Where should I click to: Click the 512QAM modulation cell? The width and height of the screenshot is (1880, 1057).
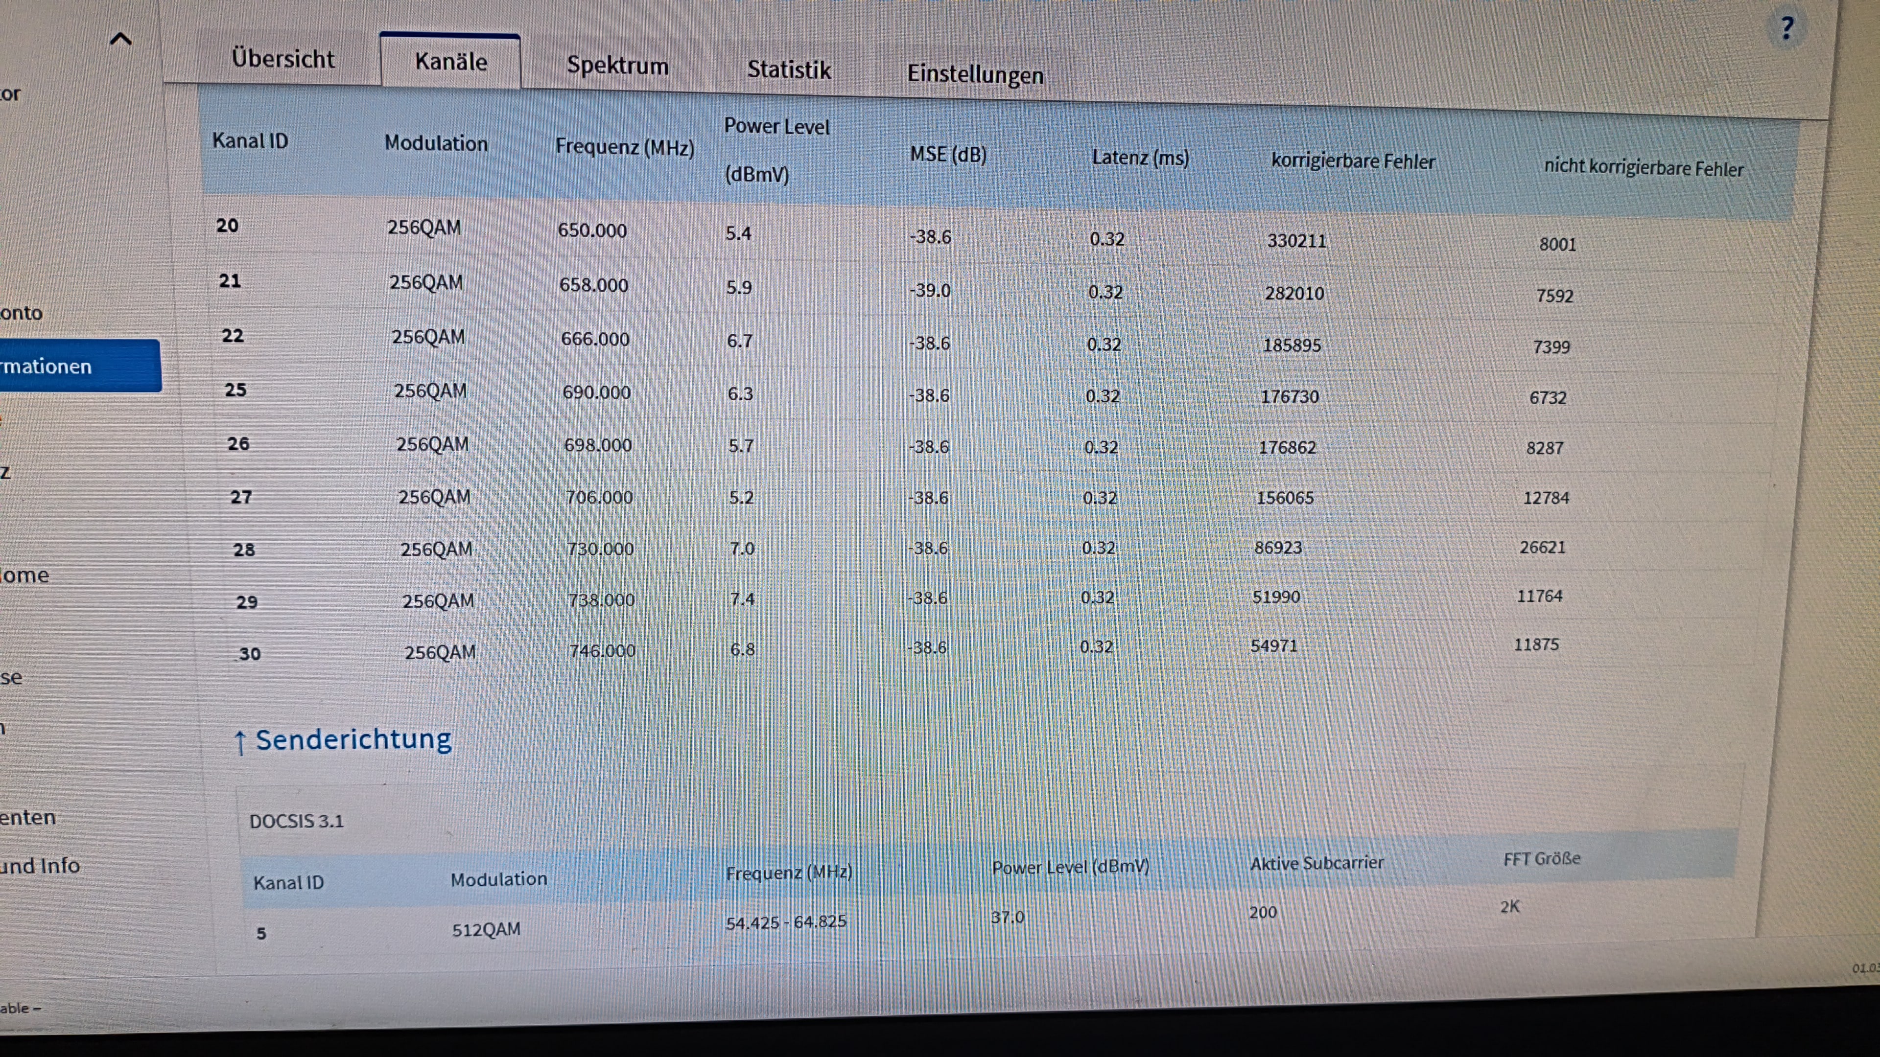tap(486, 930)
